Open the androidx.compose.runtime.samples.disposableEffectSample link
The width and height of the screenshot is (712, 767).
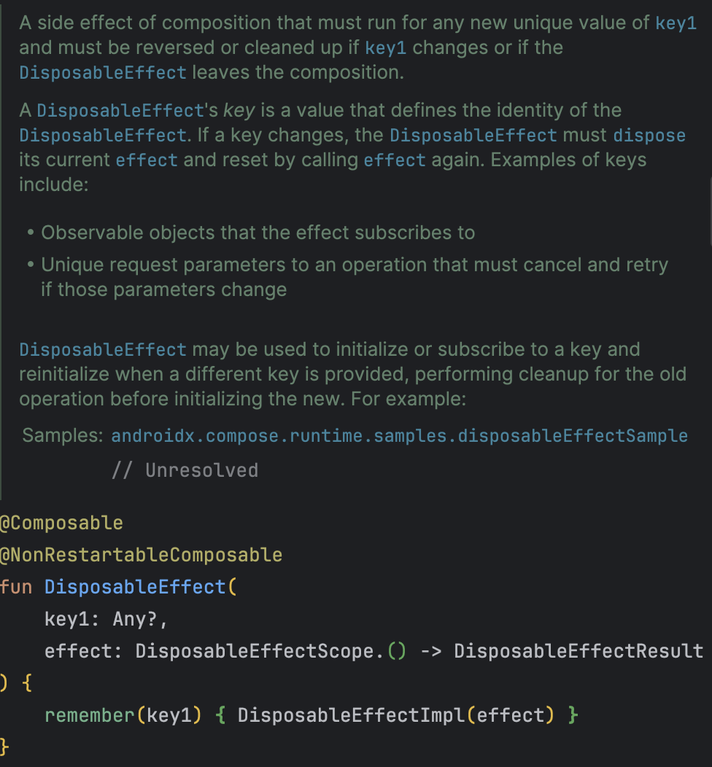399,436
